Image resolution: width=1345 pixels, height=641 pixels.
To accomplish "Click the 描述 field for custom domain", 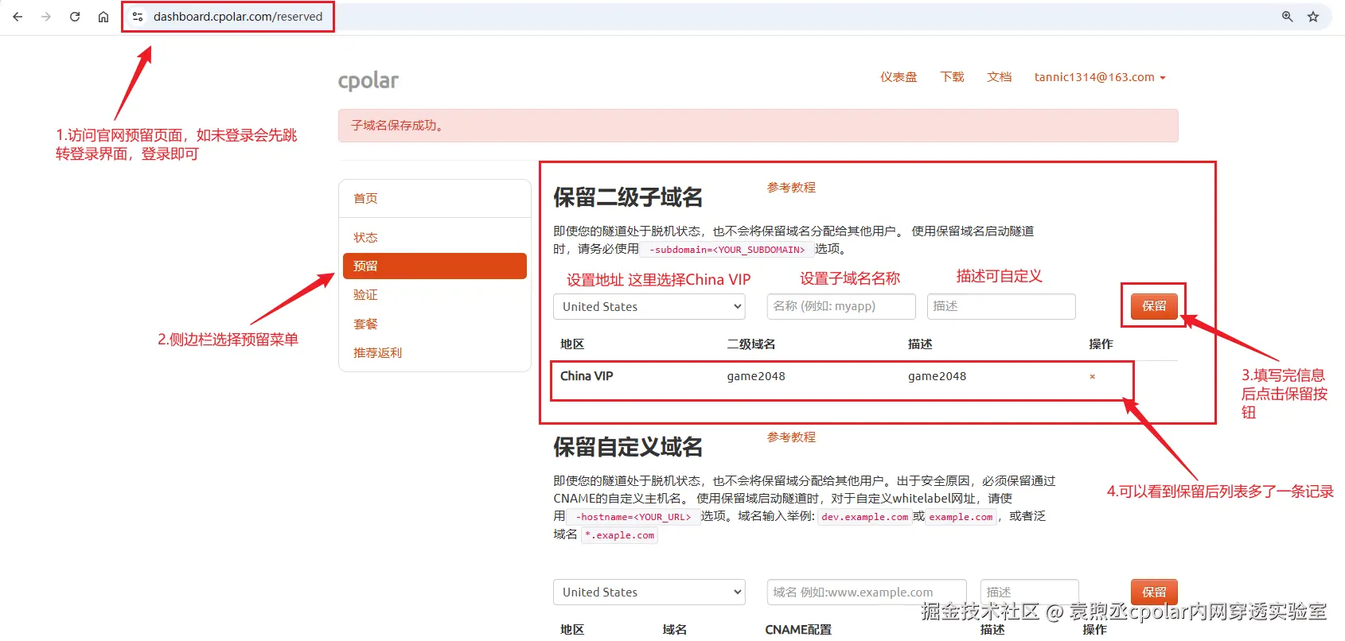I will tap(1030, 592).
